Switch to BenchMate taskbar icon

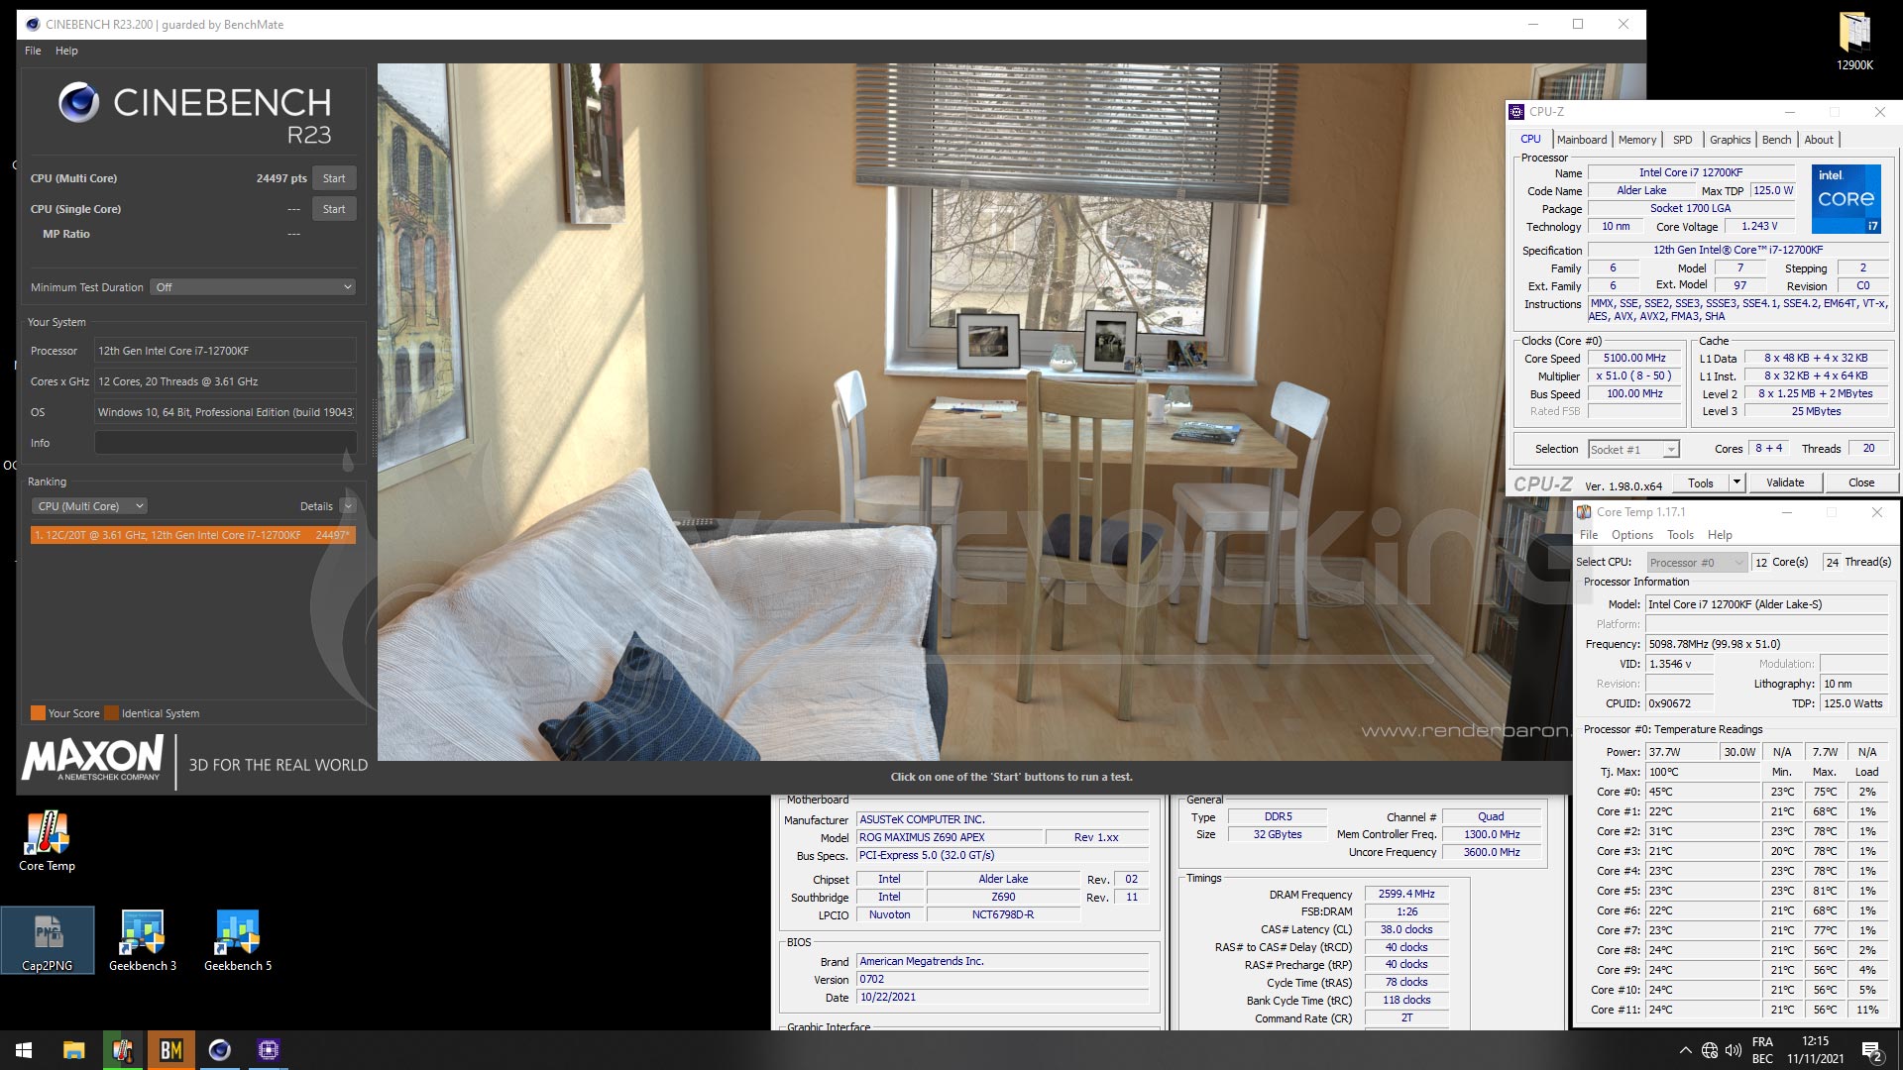171,1050
